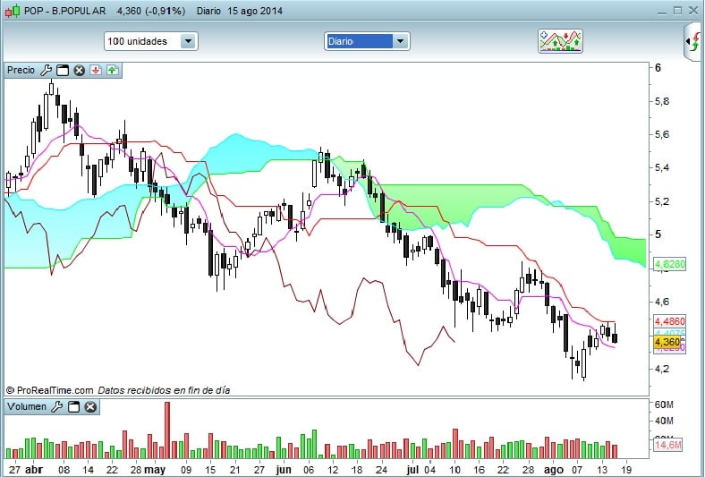Image resolution: width=705 pixels, height=477 pixels.
Task: Click the ProRealTime.com copyright text
Action: (x=50, y=390)
